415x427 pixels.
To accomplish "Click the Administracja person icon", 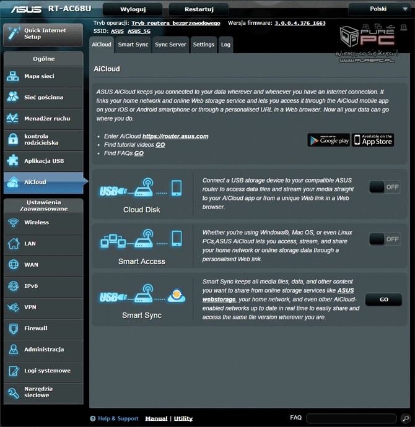I will click(x=14, y=350).
